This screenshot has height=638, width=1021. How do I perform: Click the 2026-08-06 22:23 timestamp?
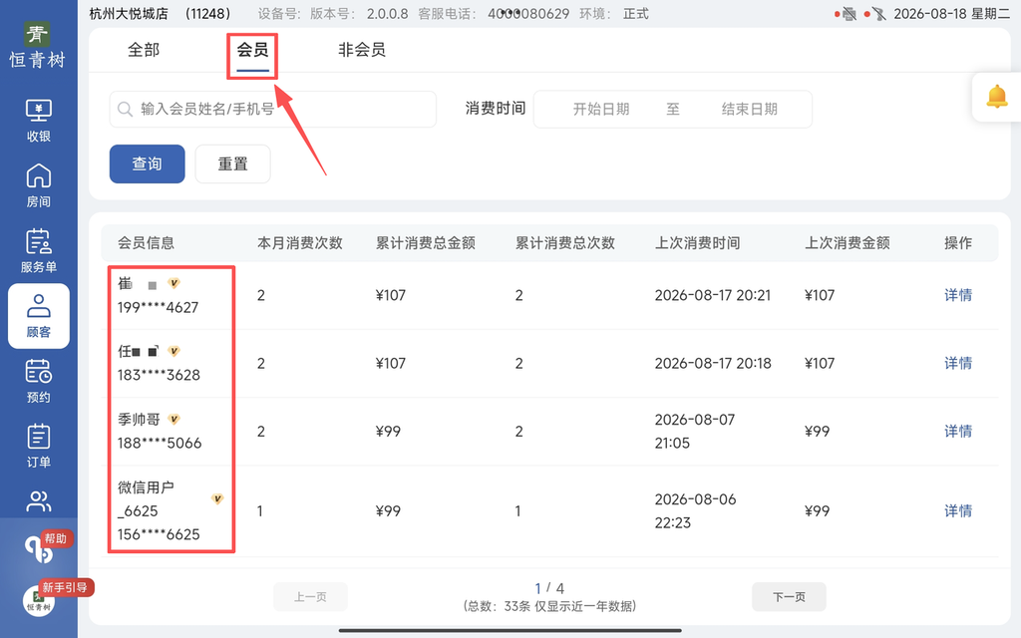point(695,511)
